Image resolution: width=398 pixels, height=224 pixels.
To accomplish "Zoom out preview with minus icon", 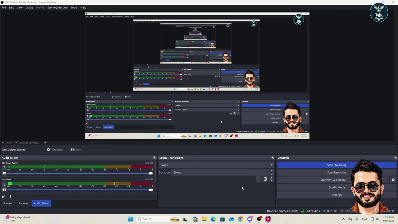I will 3,142.
